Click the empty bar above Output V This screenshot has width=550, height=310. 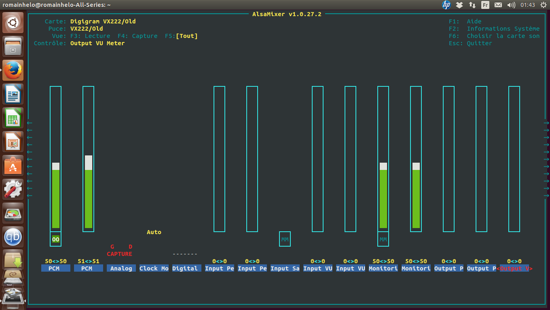[514, 159]
